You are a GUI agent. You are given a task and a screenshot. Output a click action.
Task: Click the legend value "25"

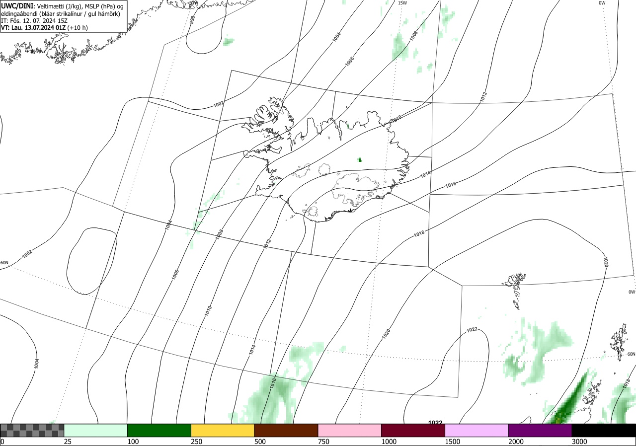pyautogui.click(x=68, y=442)
